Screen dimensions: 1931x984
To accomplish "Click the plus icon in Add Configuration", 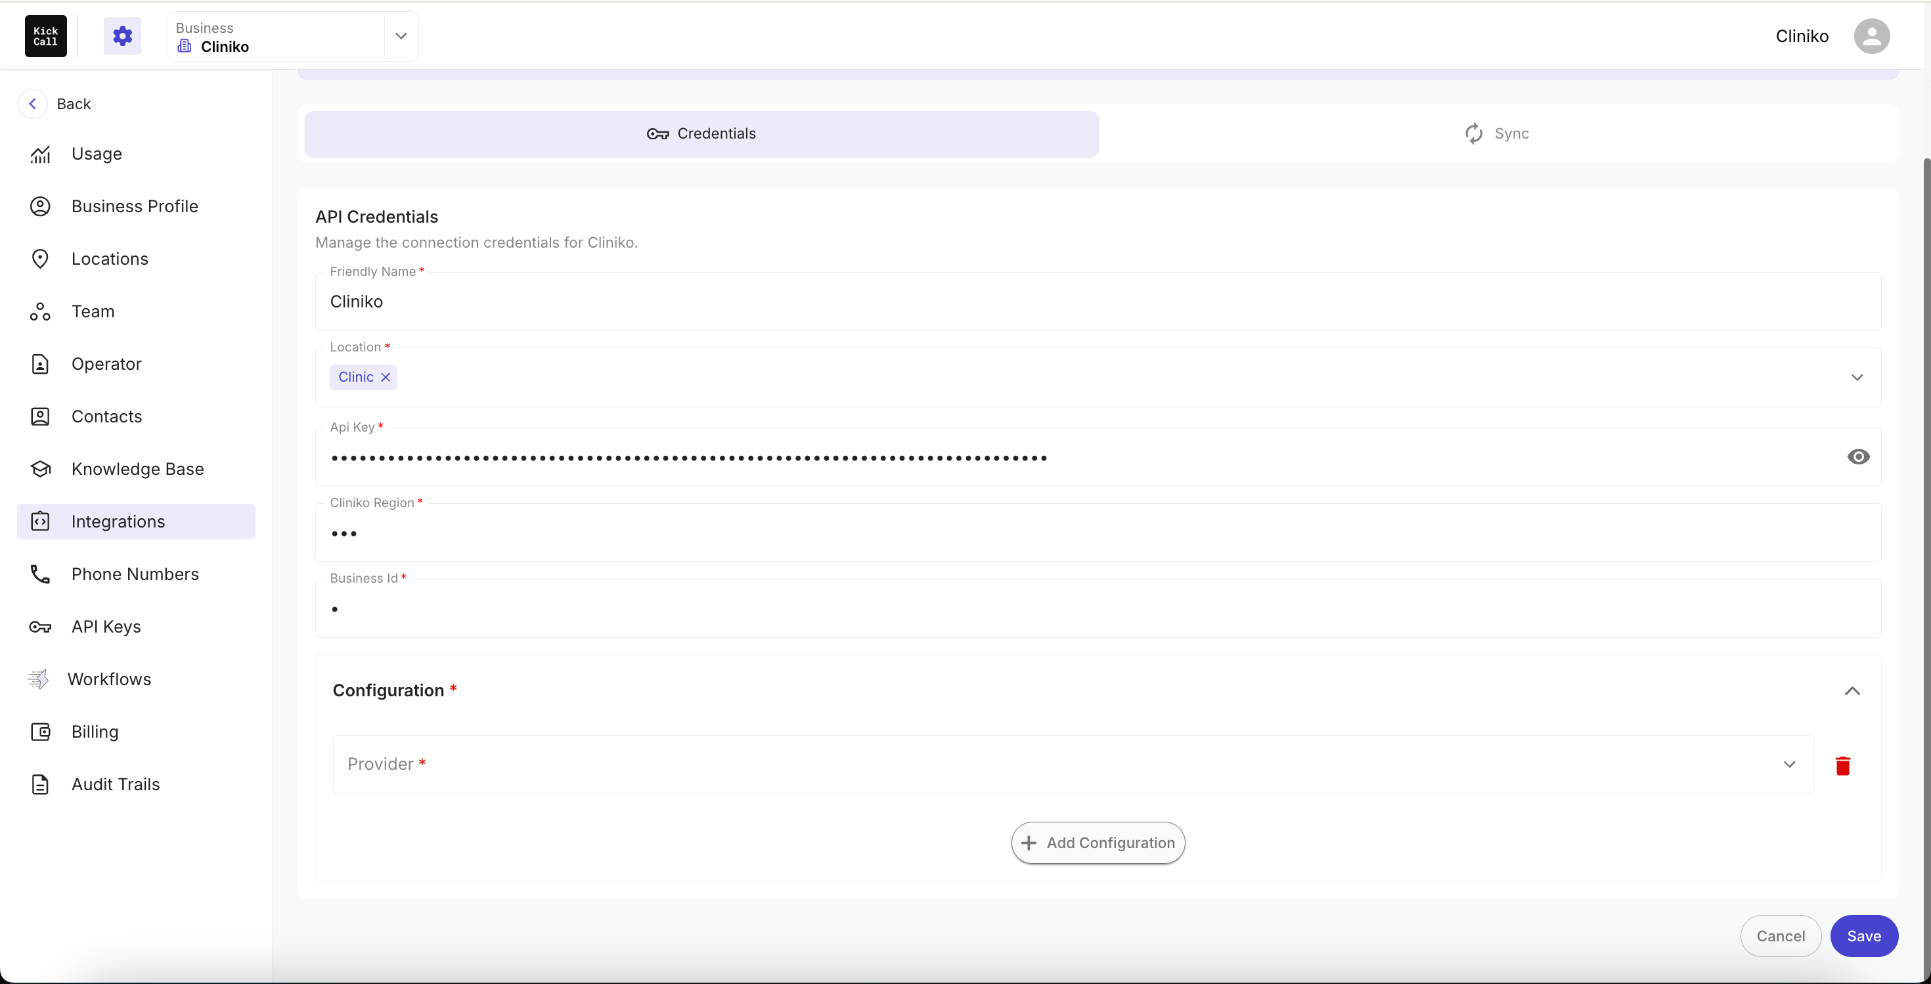I will coord(1029,842).
